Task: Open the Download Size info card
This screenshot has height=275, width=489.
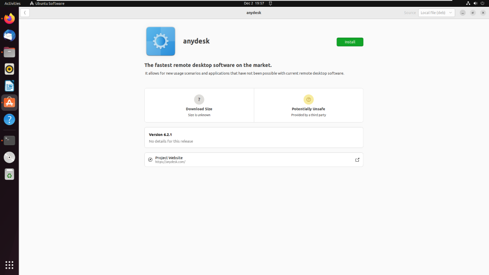Action: (x=199, y=106)
